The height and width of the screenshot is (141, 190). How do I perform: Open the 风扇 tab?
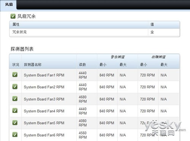(9, 5)
